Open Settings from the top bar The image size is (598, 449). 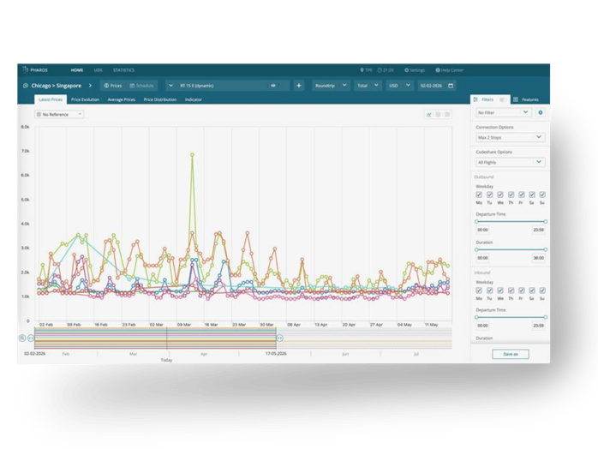pyautogui.click(x=415, y=70)
